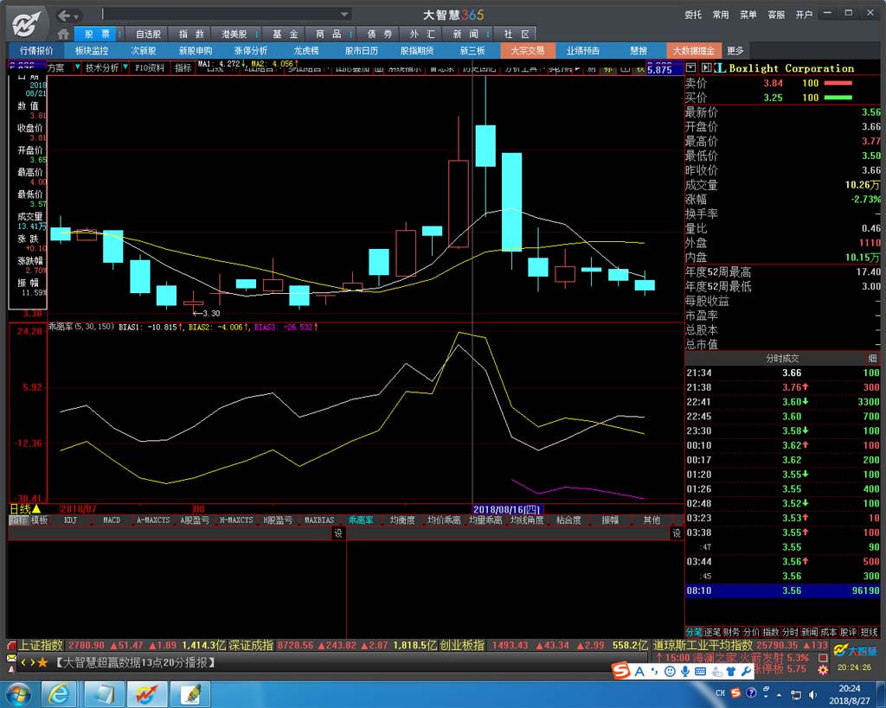Open 次新股 sub-tab

point(144,51)
